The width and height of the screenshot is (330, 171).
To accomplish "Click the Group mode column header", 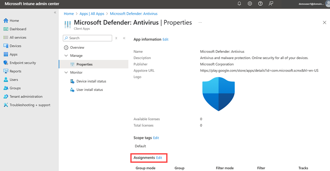I will (146, 168).
